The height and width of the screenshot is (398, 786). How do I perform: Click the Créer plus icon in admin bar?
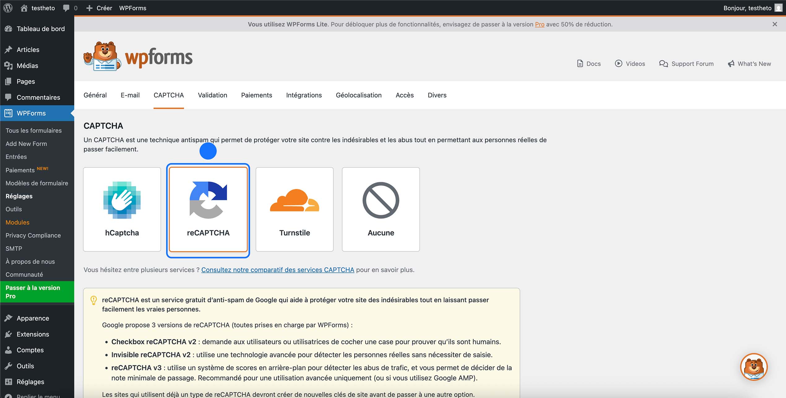coord(89,8)
